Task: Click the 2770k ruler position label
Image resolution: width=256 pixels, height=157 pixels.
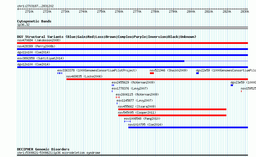Action: pos(137,11)
